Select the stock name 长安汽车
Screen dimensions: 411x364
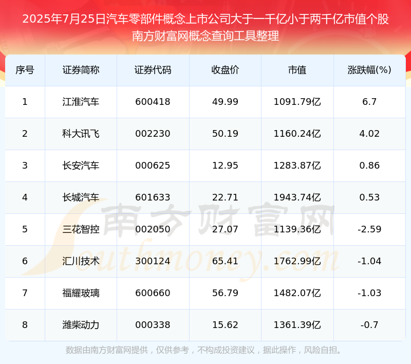tap(81, 166)
